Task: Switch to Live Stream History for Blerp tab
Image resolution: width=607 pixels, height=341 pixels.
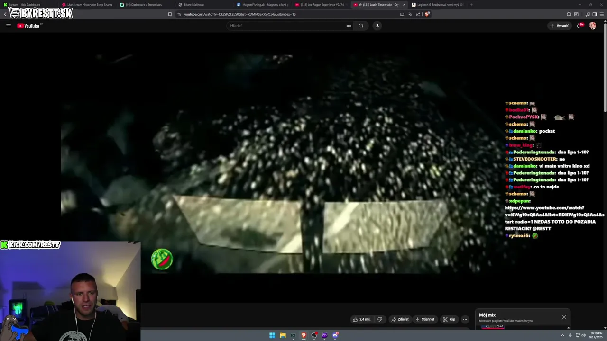Action: point(86,5)
